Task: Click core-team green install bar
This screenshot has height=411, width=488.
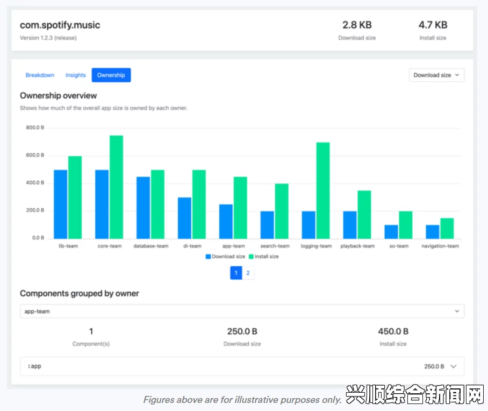Action: click(117, 187)
